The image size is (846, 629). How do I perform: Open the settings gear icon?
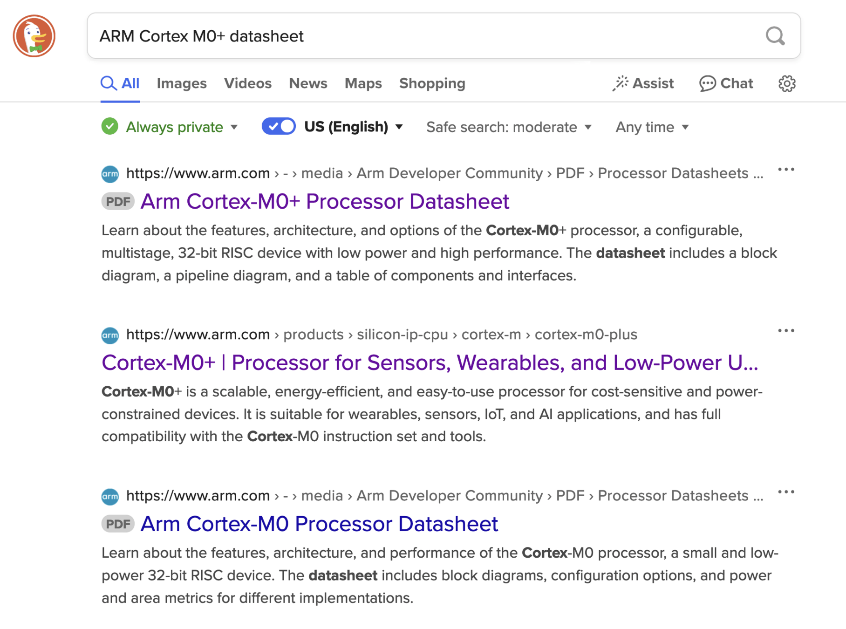pyautogui.click(x=787, y=83)
